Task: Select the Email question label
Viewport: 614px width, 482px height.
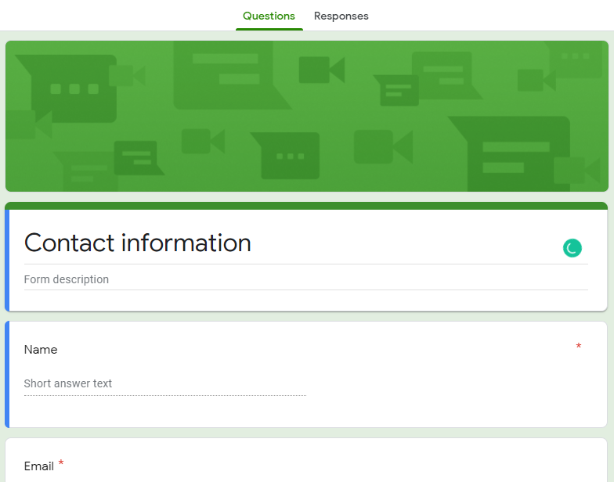Action: pos(38,466)
